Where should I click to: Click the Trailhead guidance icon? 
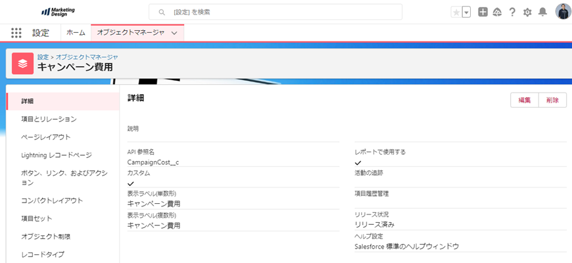coord(497,12)
